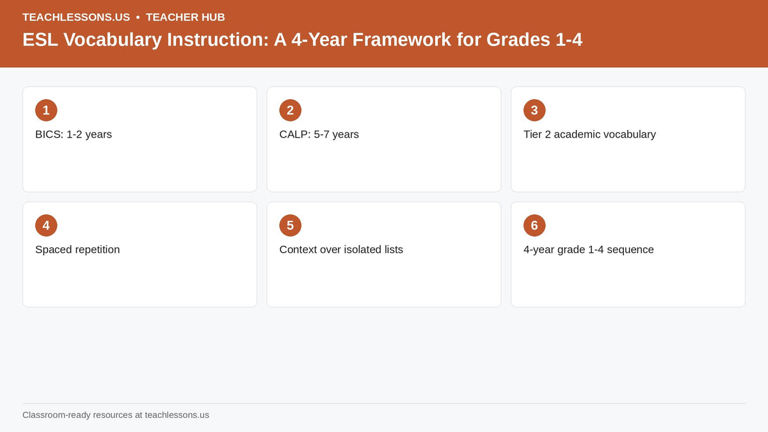Click the TEACHER HUB header label

point(186,17)
